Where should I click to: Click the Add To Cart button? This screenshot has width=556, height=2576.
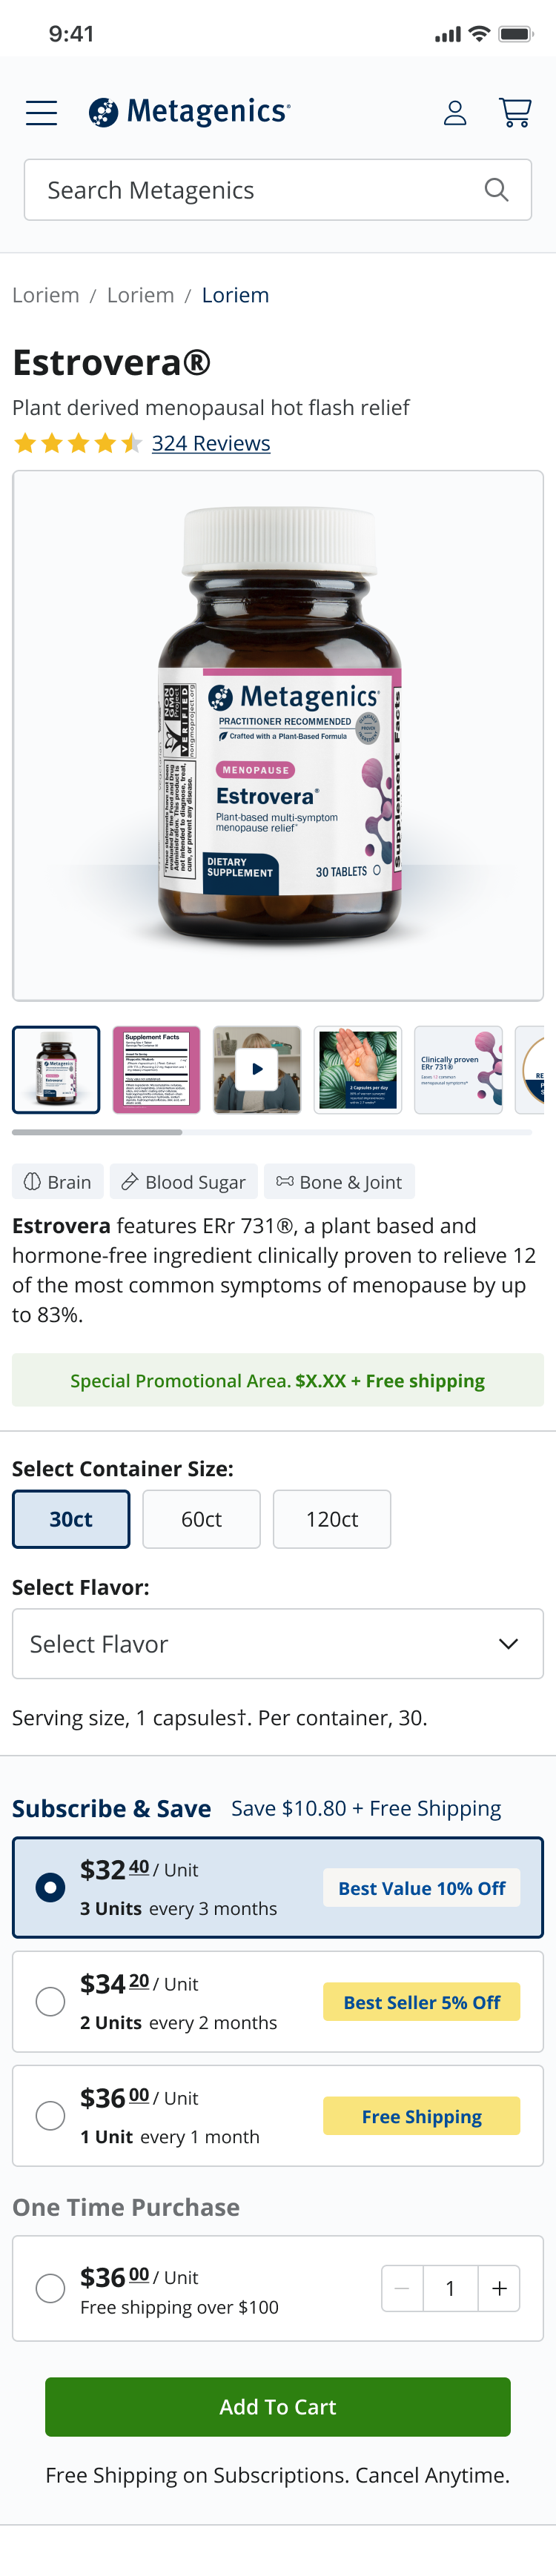point(278,2407)
